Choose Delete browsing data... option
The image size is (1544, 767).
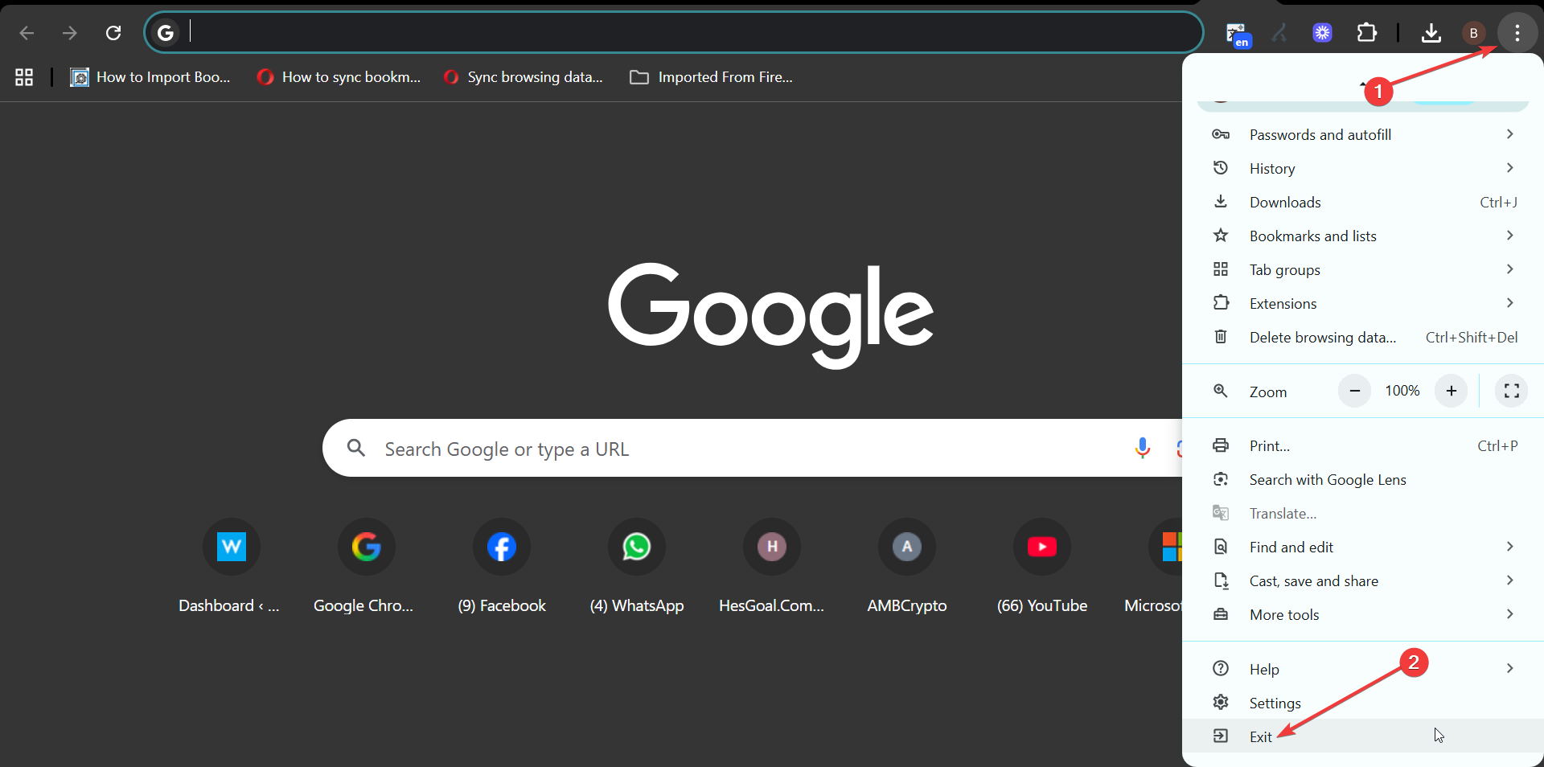(x=1363, y=338)
